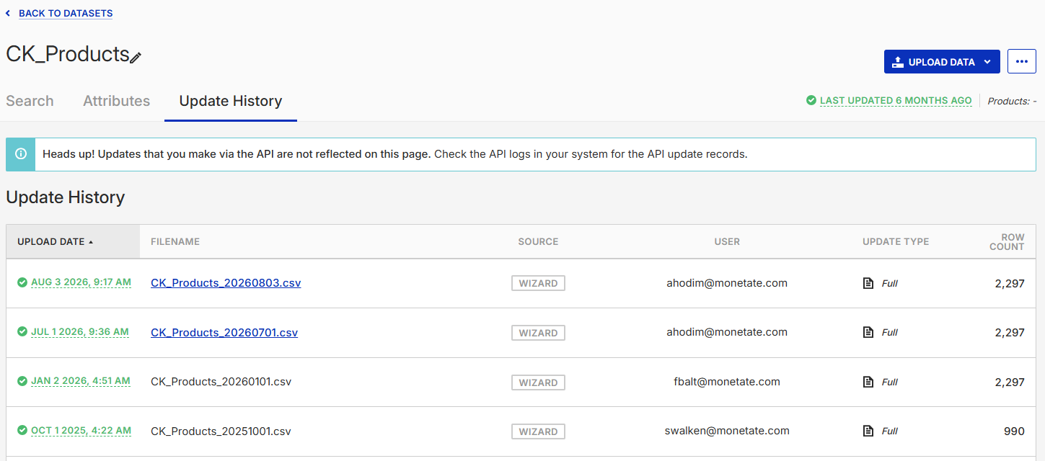Click document icon in CK_Products_20260101.csv row
Screen dimensions: 1045x461
(x=868, y=382)
